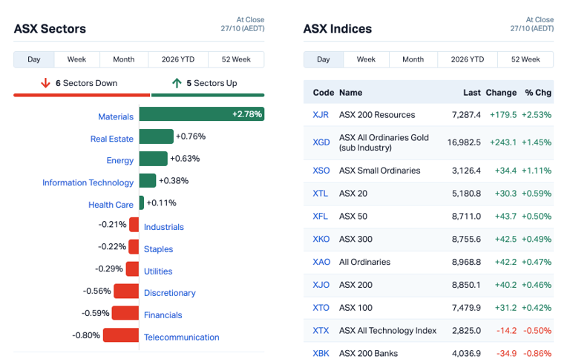Select Day tab in ASX Indices

tap(324, 59)
